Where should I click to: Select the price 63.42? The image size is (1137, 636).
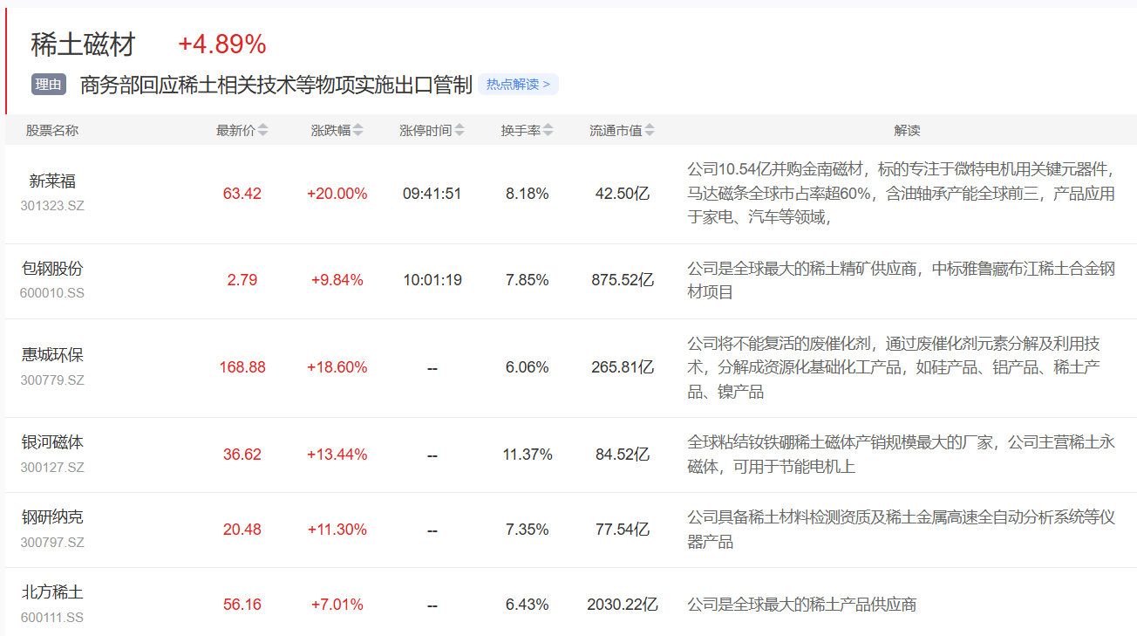pyautogui.click(x=242, y=194)
